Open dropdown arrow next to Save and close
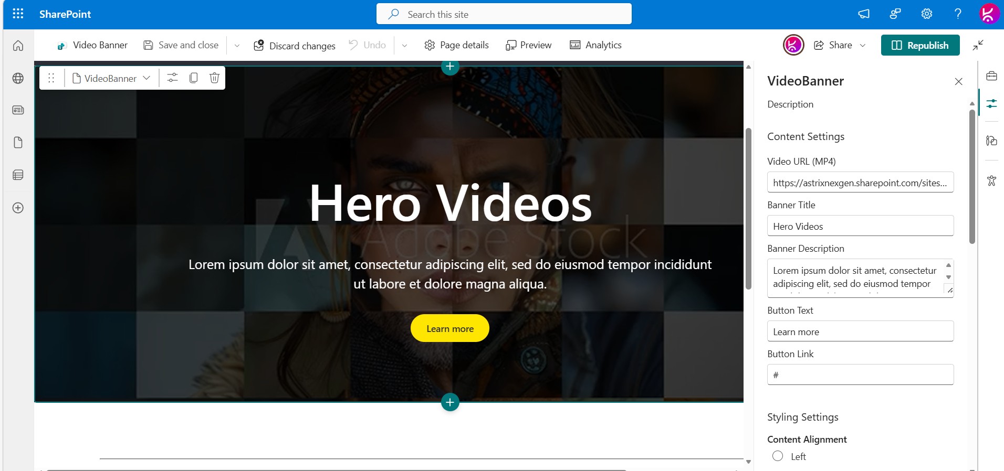Viewport: 1004px width, 471px height. click(237, 46)
